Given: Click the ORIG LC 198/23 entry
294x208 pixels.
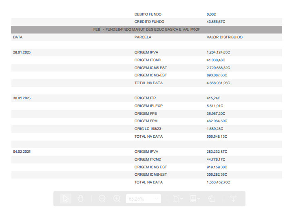Looking at the screenshot, I should [148, 129].
